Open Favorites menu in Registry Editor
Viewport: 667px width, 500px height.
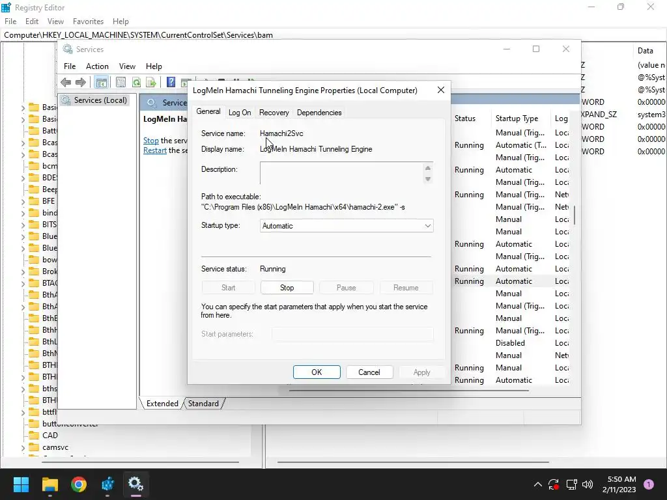coord(88,21)
